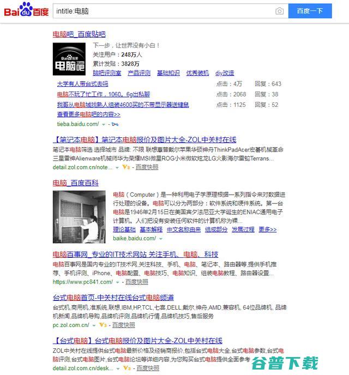Click the 百度一下 search button
Image resolution: width=349 pixels, height=375 pixels.
point(310,11)
